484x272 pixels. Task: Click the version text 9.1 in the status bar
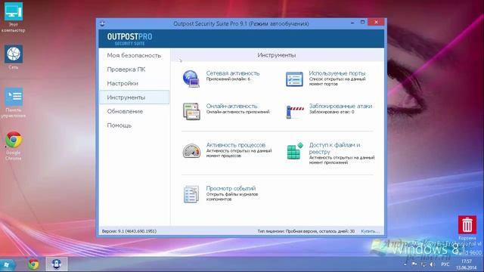coord(129,231)
